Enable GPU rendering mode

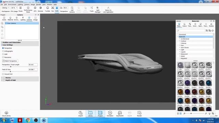[35, 9]
